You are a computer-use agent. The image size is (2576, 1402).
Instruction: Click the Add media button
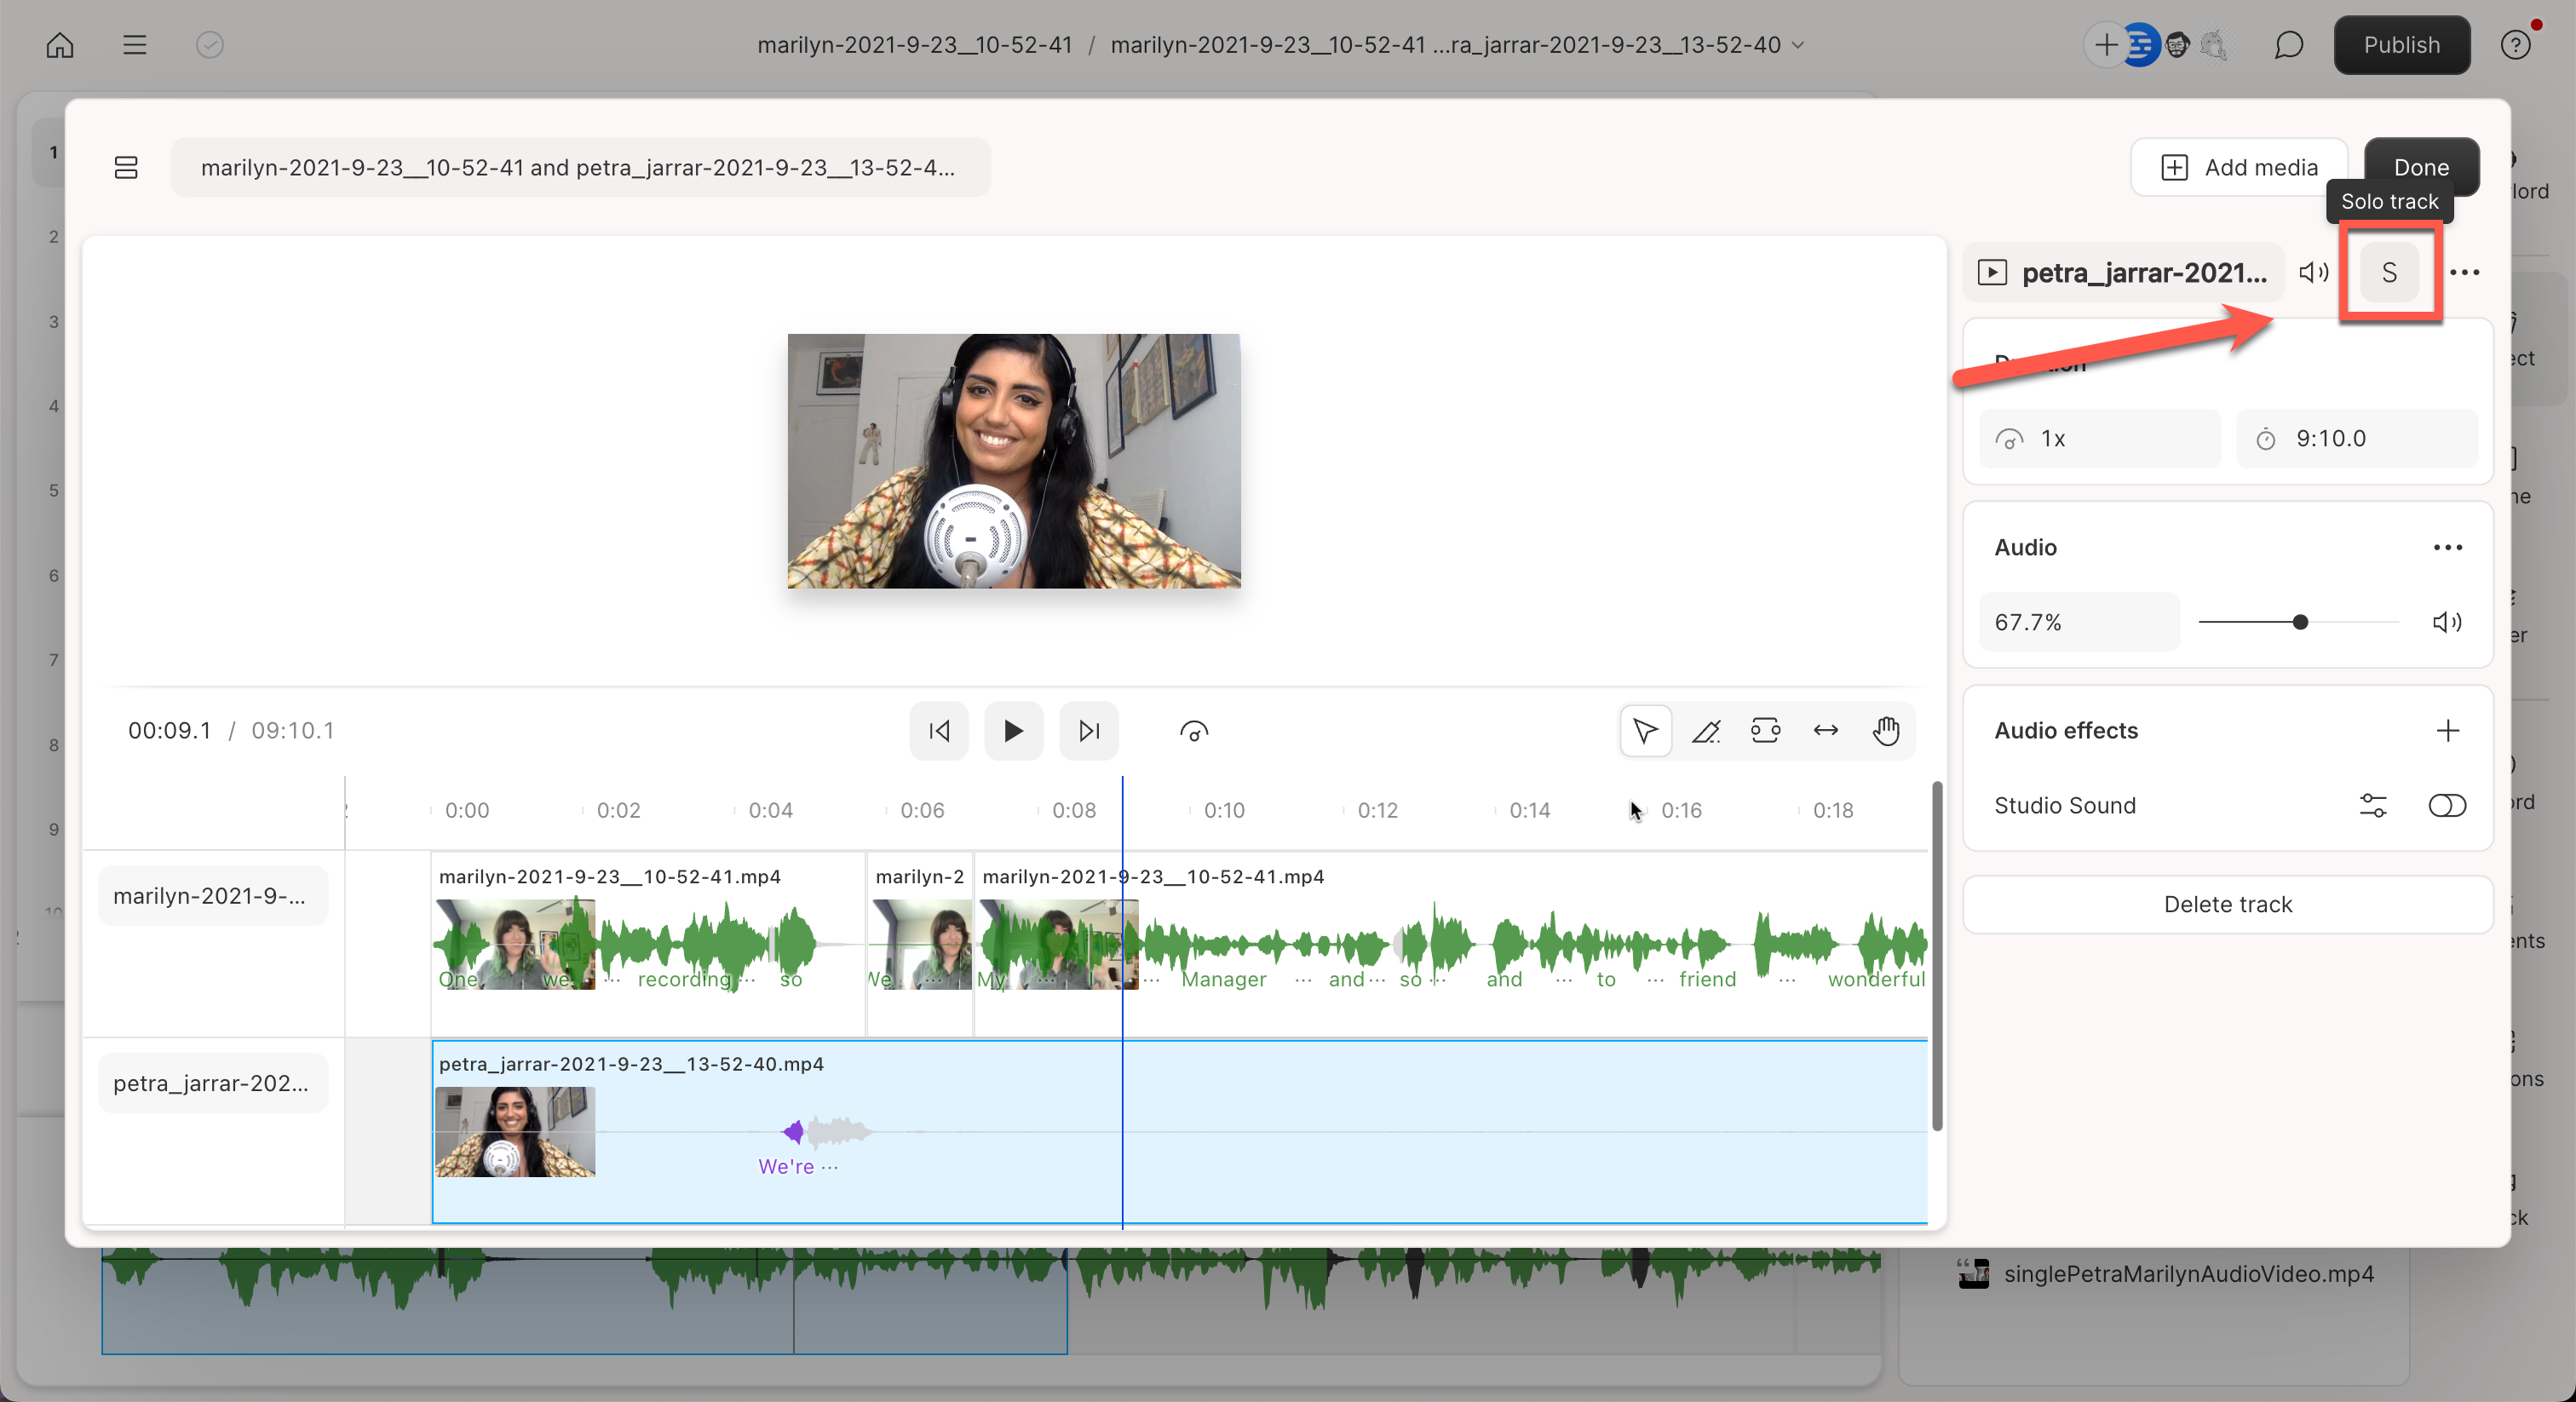click(x=2238, y=167)
